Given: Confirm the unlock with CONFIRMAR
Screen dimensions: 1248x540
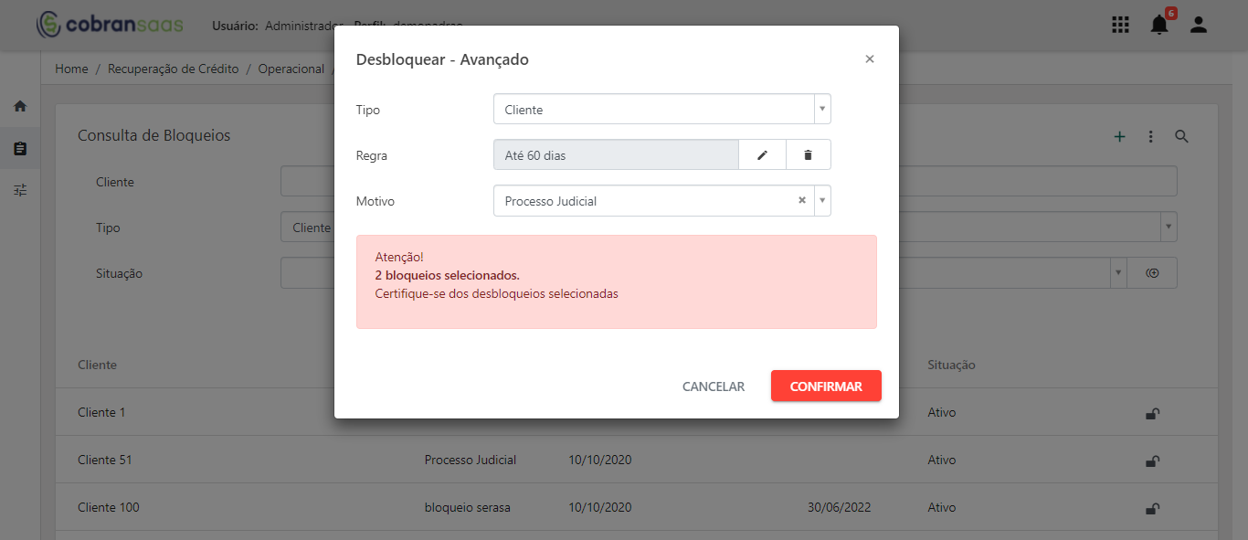Looking at the screenshot, I should (x=826, y=386).
